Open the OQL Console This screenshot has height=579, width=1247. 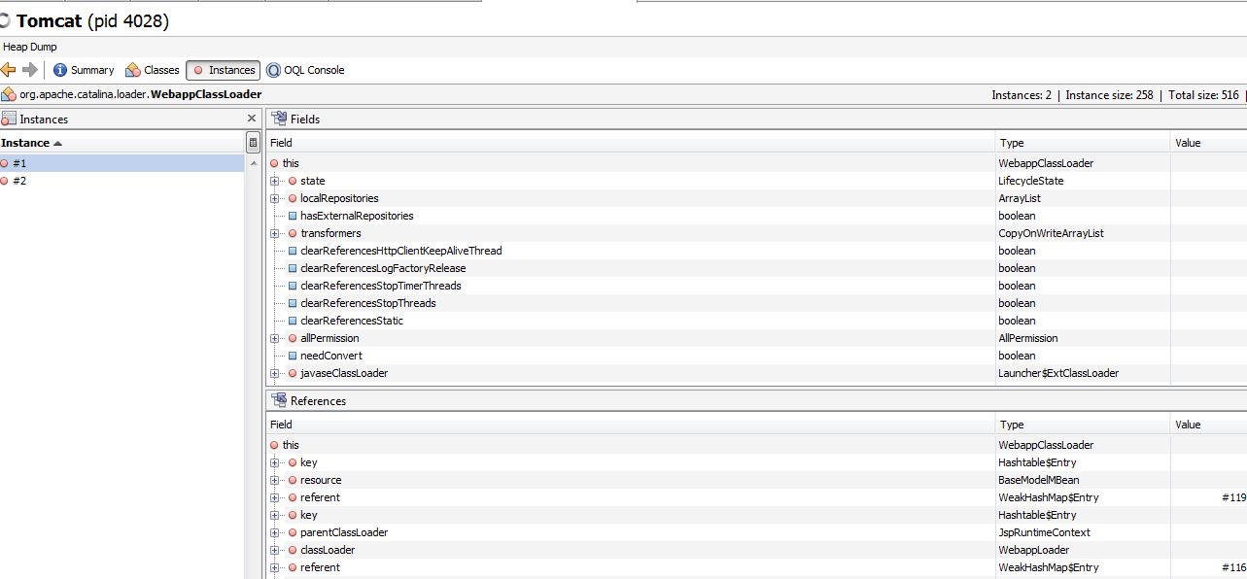point(305,70)
